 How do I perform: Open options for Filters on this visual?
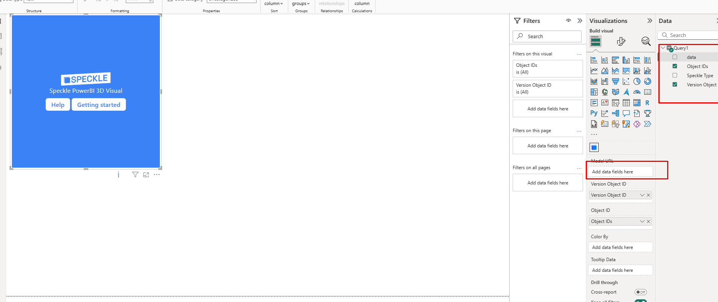tap(579, 54)
